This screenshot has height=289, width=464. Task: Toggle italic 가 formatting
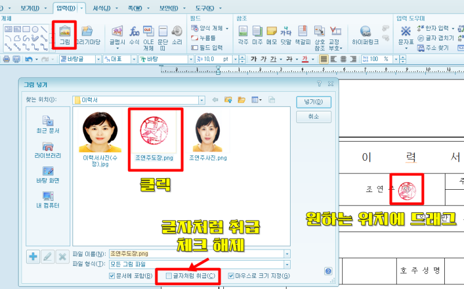pyautogui.click(x=263, y=59)
